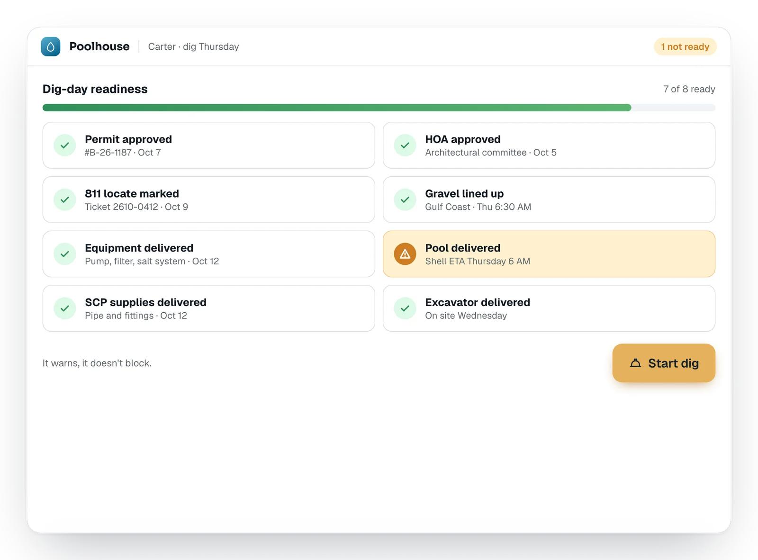Select the 'Equipment delivered' card title
The height and width of the screenshot is (560, 758).
pos(139,248)
